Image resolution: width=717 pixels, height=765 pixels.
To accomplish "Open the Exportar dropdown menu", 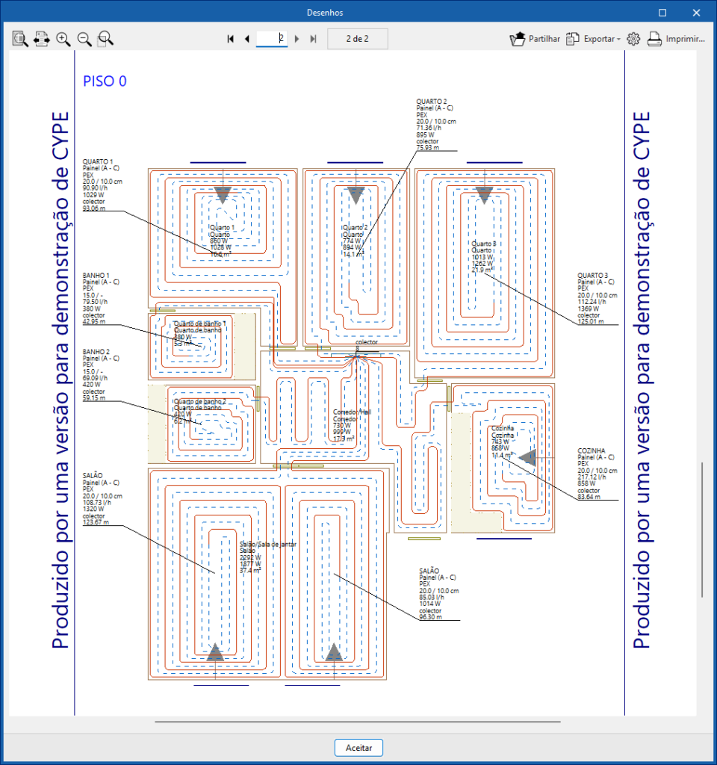I will 594,39.
